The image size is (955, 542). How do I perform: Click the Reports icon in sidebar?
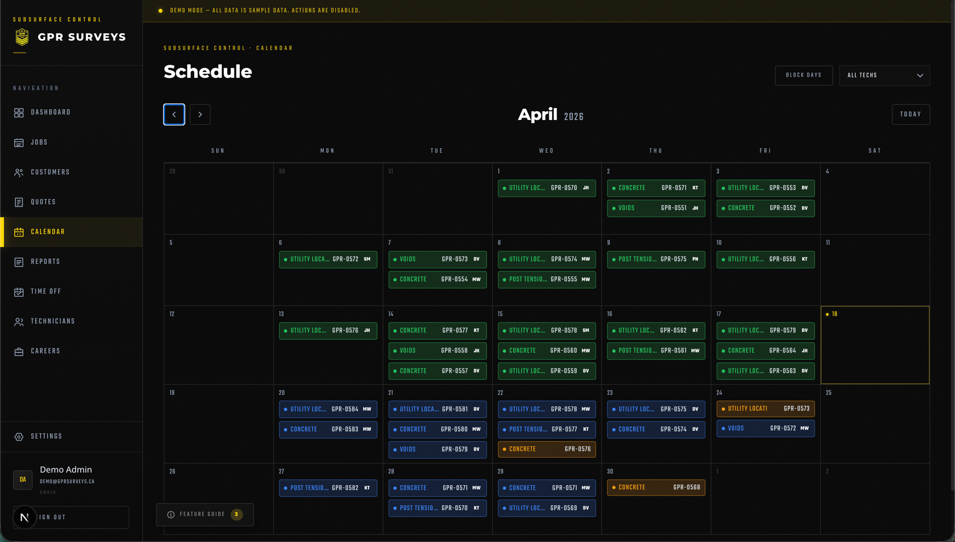[x=19, y=262]
